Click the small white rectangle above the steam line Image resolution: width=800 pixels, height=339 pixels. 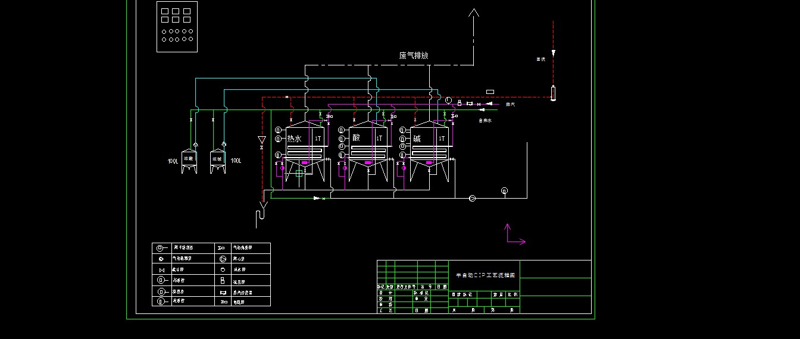pos(490,92)
